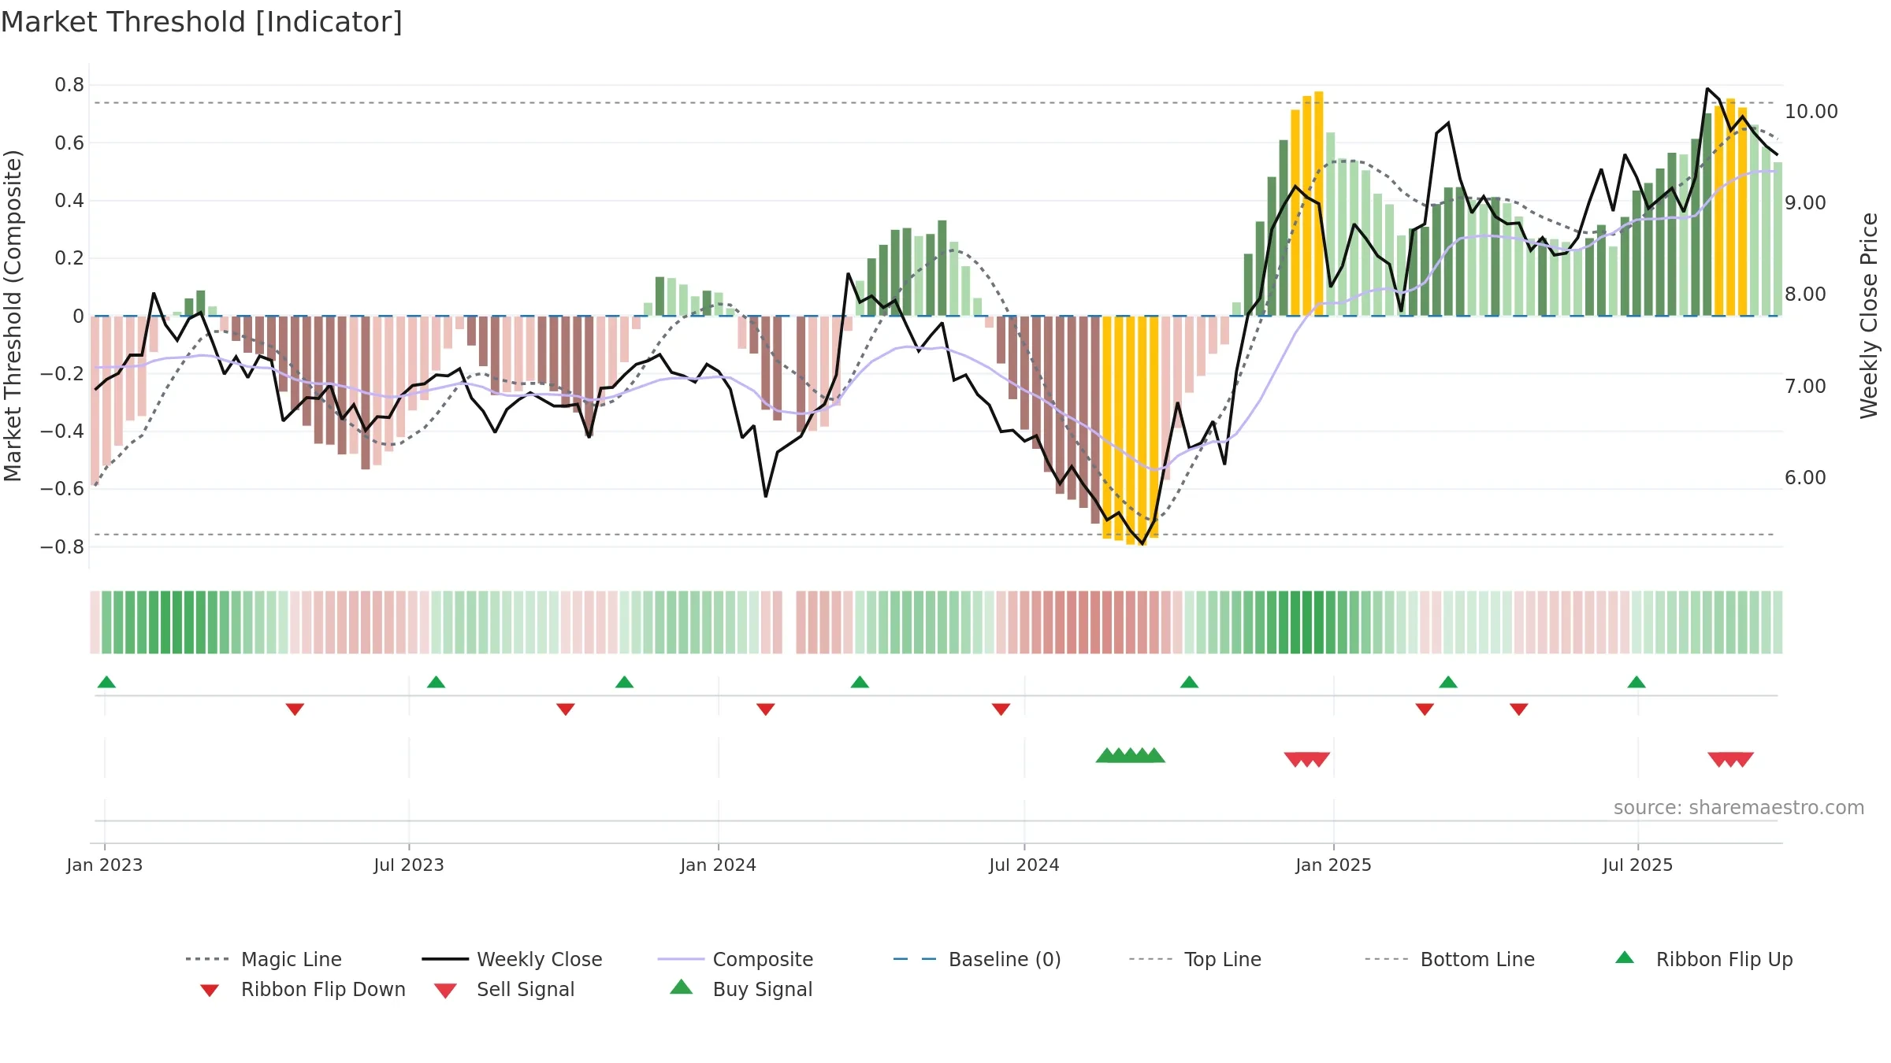
Task: Click the source: sharemaestro.com text
Action: [x=1739, y=808]
